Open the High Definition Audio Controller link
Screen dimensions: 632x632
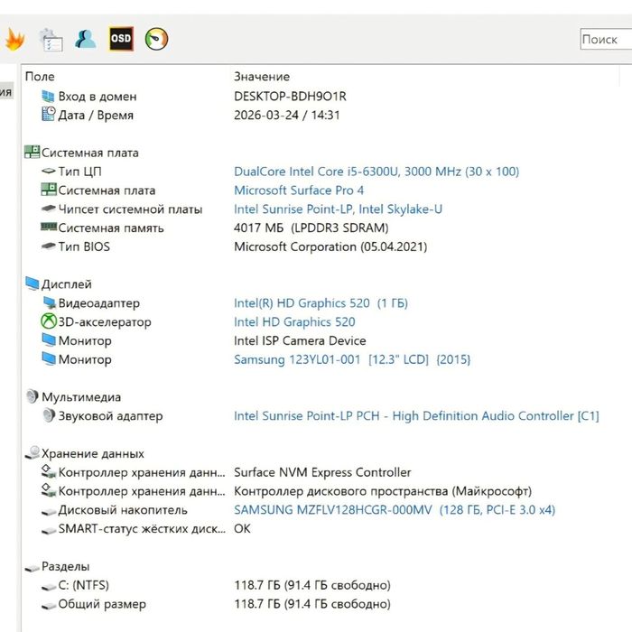pyautogui.click(x=416, y=415)
